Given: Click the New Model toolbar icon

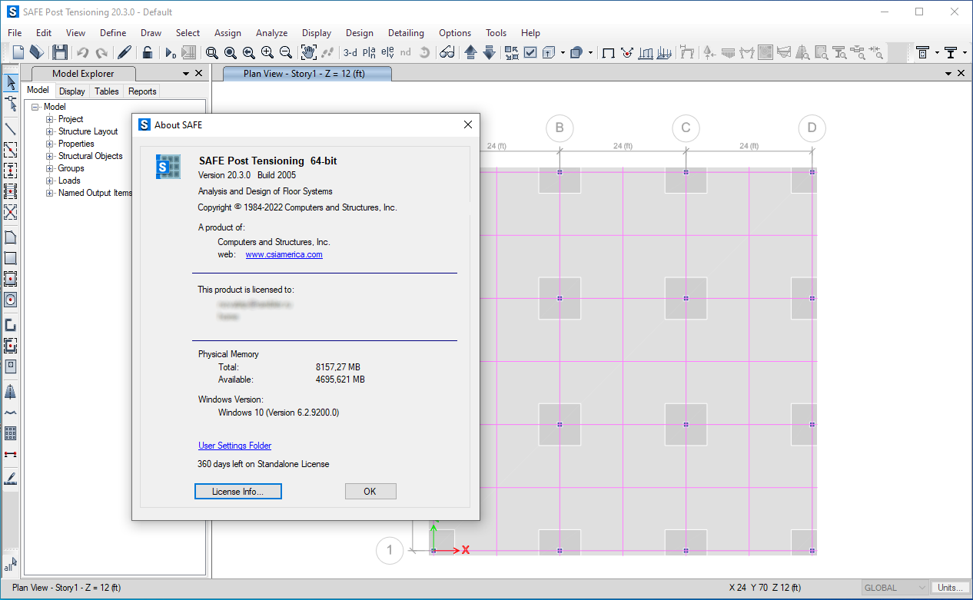Looking at the screenshot, I should (x=18, y=52).
